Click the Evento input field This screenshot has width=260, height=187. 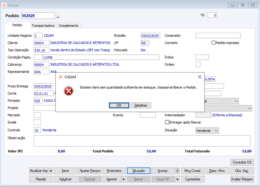pos(148,115)
